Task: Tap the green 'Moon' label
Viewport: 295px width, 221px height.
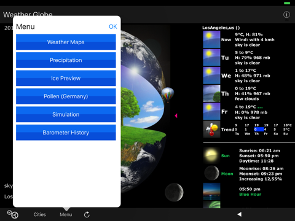Action: click(x=227, y=174)
